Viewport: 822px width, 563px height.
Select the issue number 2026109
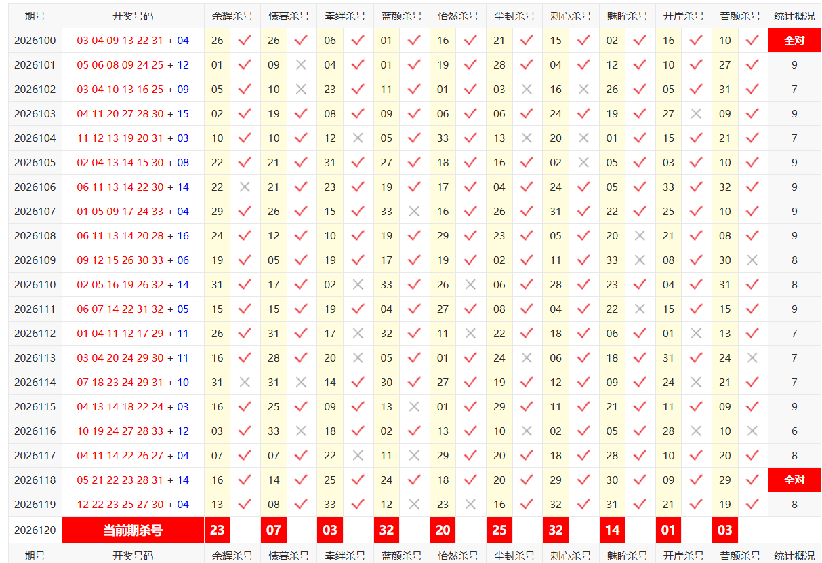tap(35, 260)
